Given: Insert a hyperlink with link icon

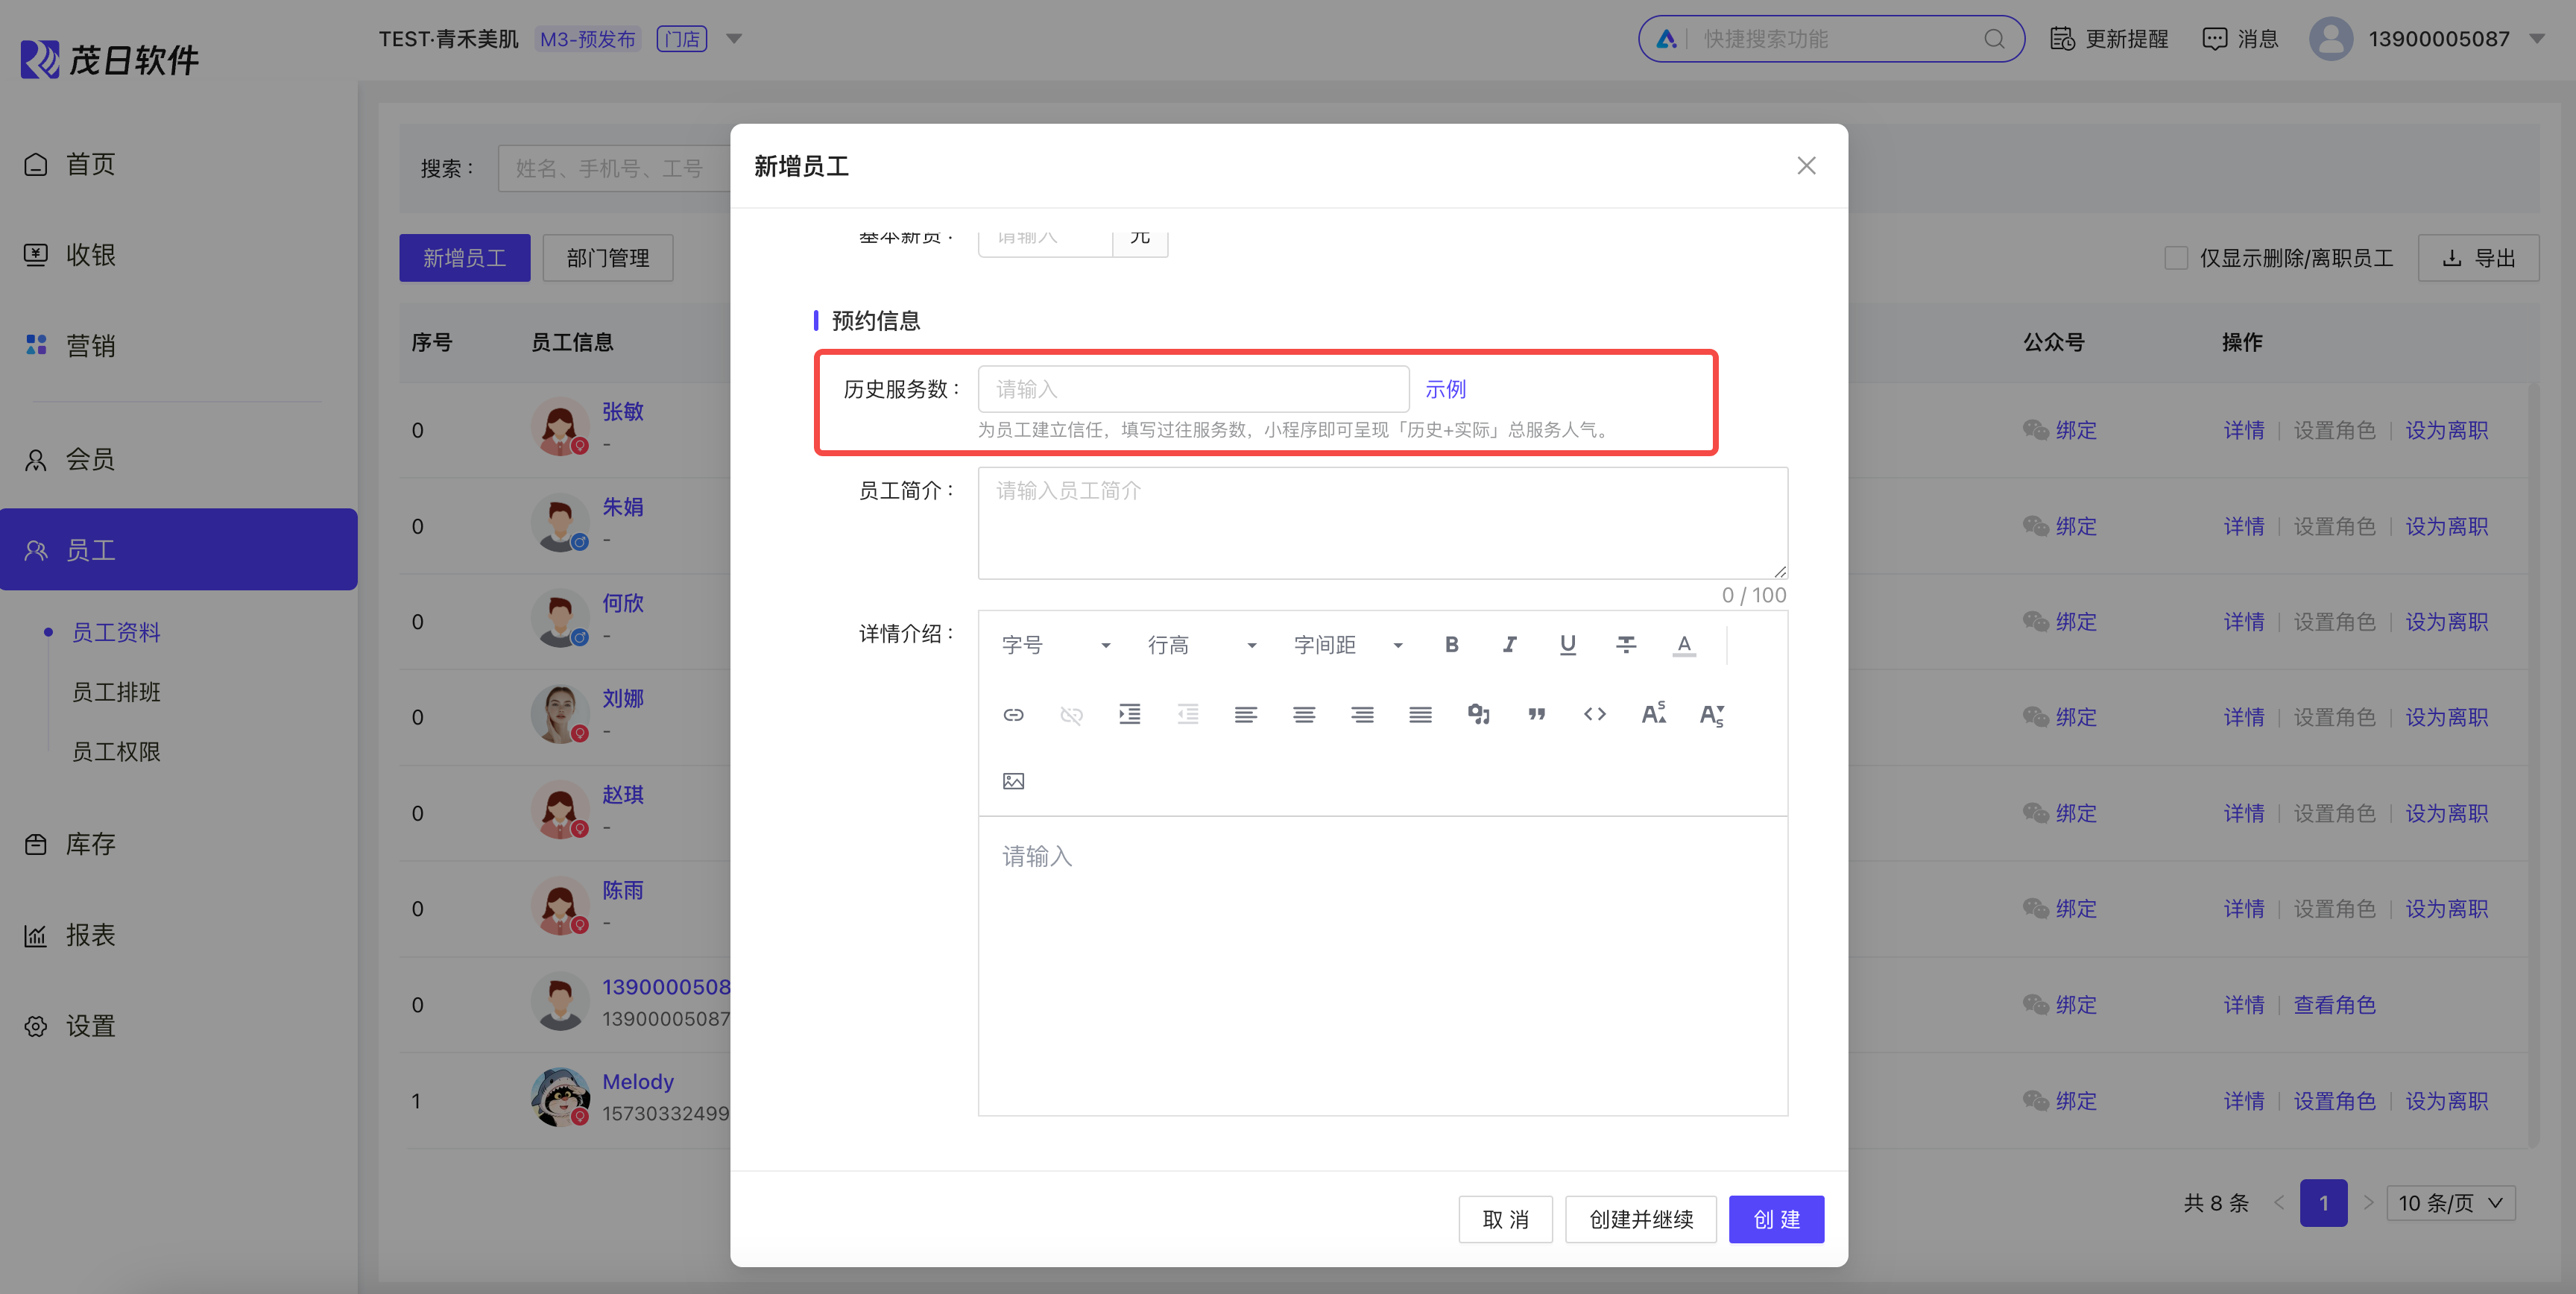Looking at the screenshot, I should 1013,714.
